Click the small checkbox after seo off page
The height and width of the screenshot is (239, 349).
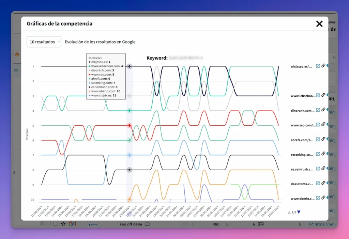(x=148, y=224)
